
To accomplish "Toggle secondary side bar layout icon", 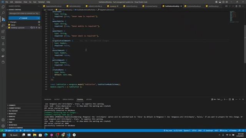I will pos(223,2).
